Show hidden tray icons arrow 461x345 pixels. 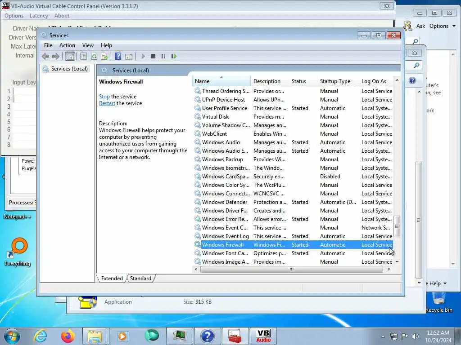[x=383, y=336]
